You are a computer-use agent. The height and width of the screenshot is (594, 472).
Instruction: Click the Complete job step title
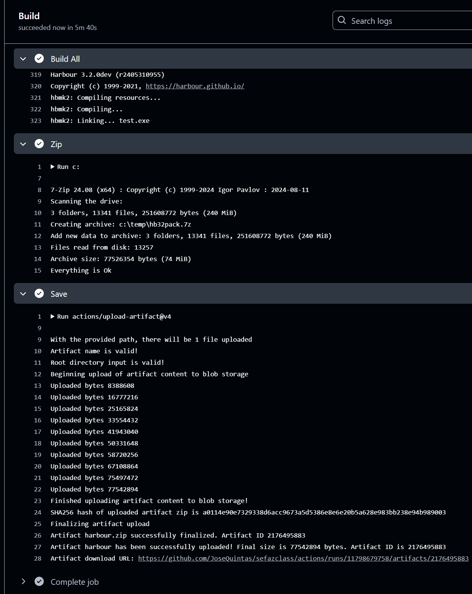click(x=75, y=582)
